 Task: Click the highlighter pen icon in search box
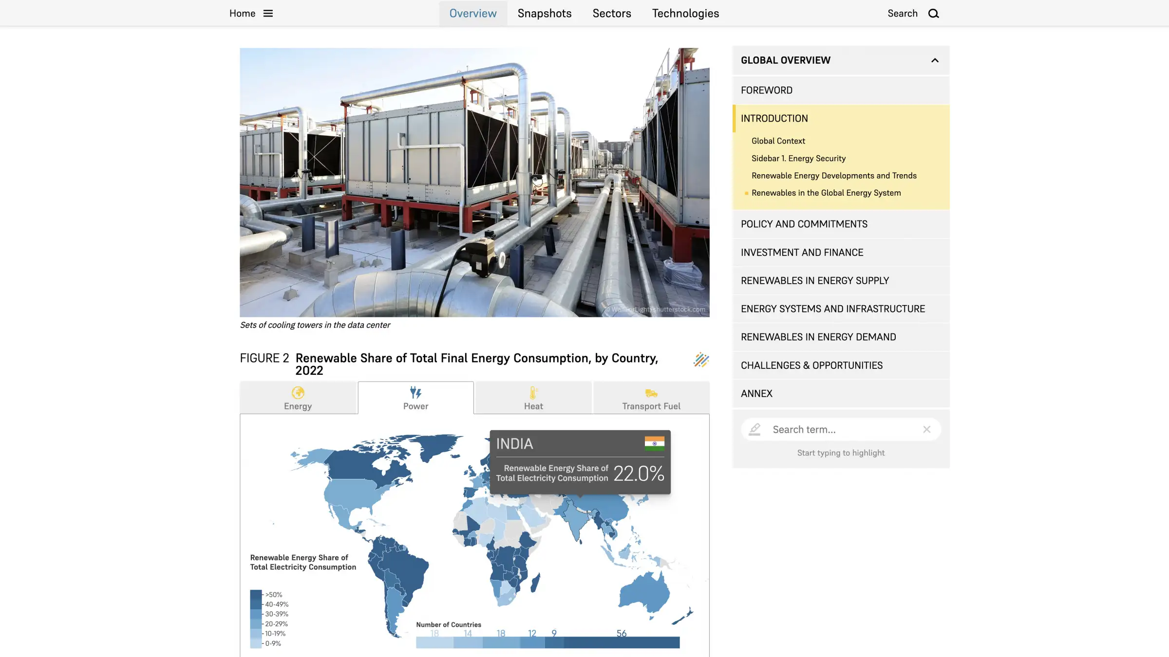click(754, 429)
